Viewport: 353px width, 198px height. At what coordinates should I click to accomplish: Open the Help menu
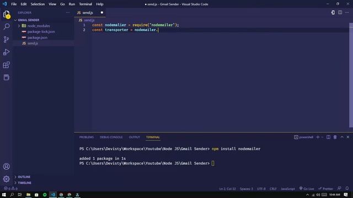[99, 4]
